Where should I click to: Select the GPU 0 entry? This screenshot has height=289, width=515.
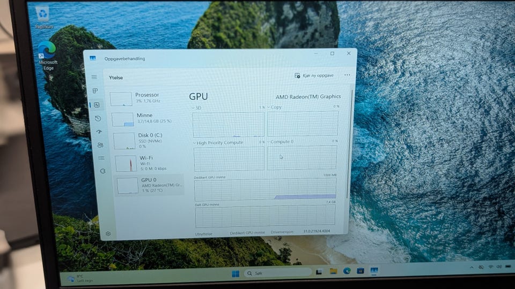point(150,185)
